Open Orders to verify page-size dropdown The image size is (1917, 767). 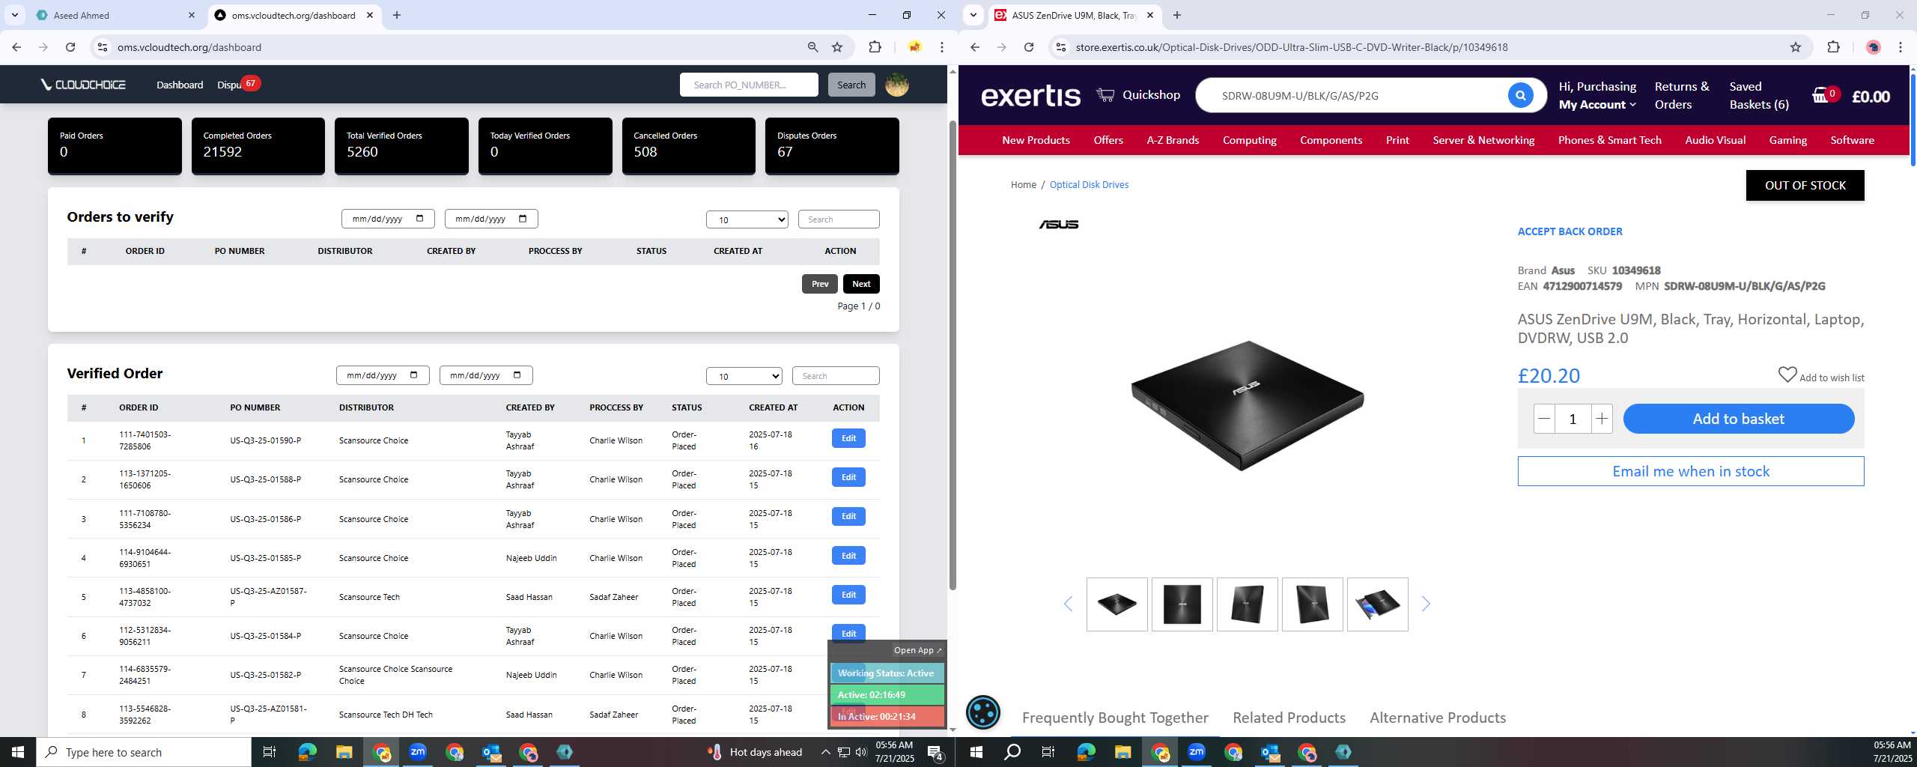click(x=747, y=219)
